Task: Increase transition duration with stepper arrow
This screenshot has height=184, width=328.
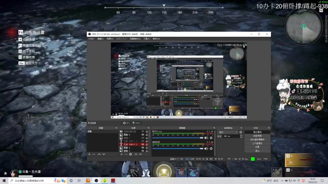Action: pyautogui.click(x=241, y=135)
